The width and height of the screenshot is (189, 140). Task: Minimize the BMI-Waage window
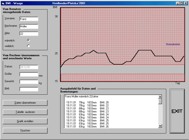coord(178,2)
